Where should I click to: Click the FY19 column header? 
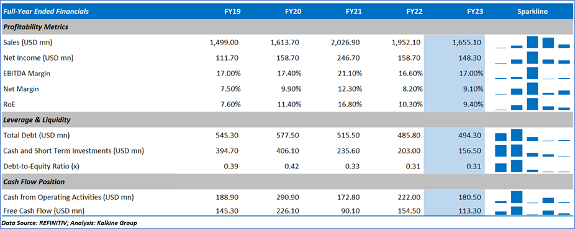(x=232, y=11)
